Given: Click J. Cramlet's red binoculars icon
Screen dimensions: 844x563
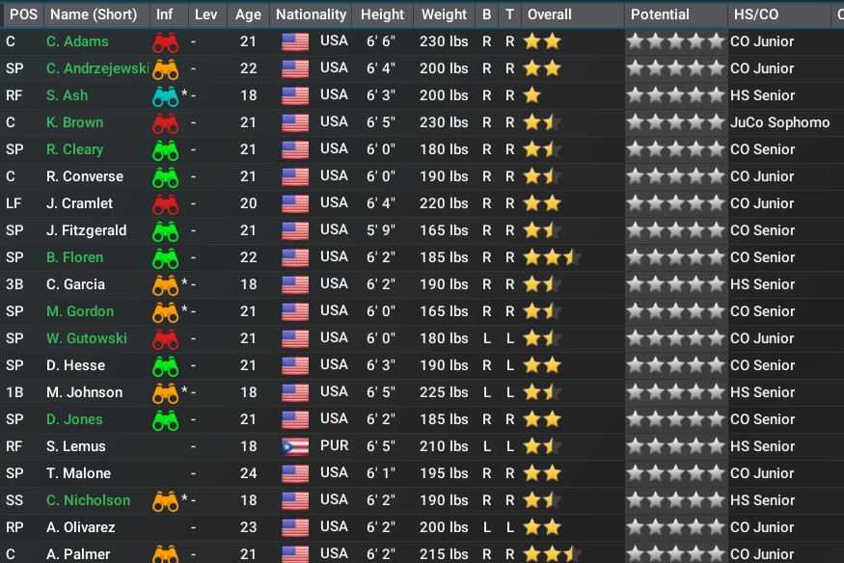Looking at the screenshot, I should (165, 204).
